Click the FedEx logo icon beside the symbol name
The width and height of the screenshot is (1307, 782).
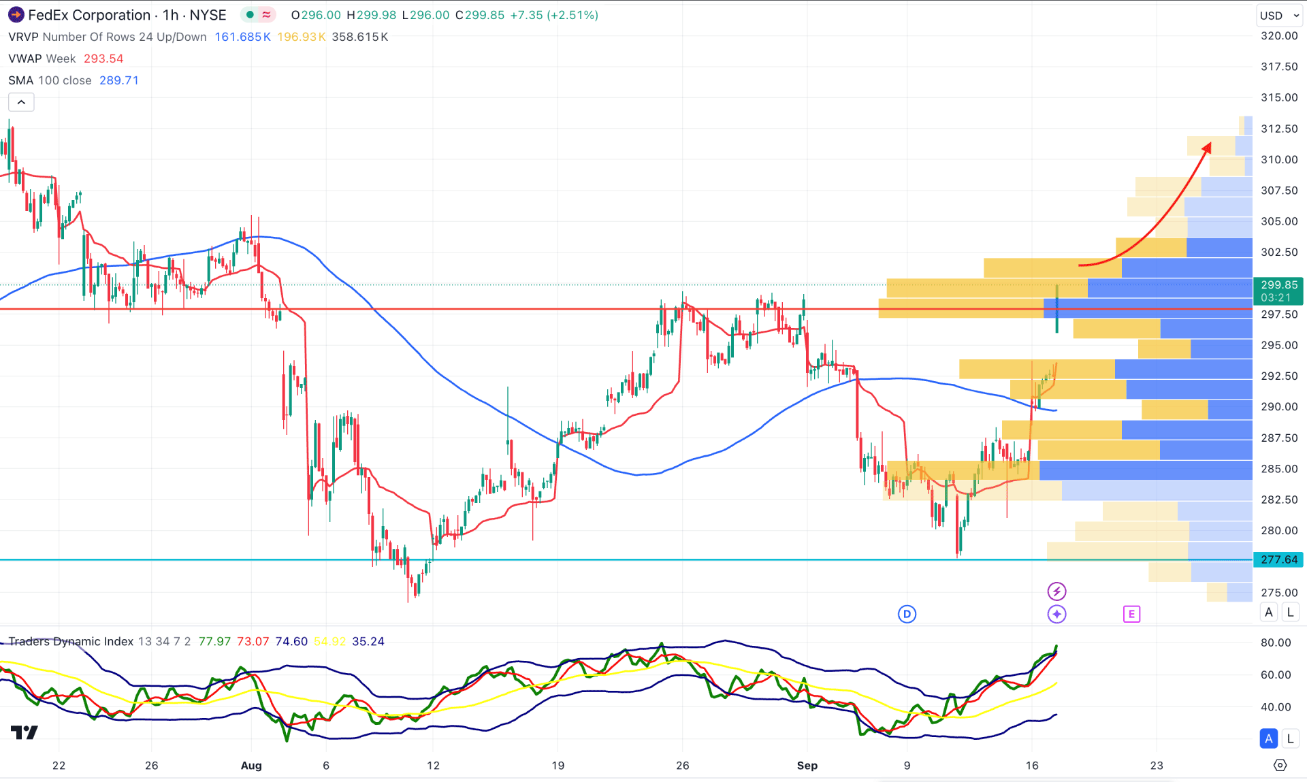(16, 14)
